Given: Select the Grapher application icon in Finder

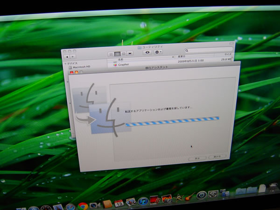Looking at the screenshot, I should [x=115, y=65].
